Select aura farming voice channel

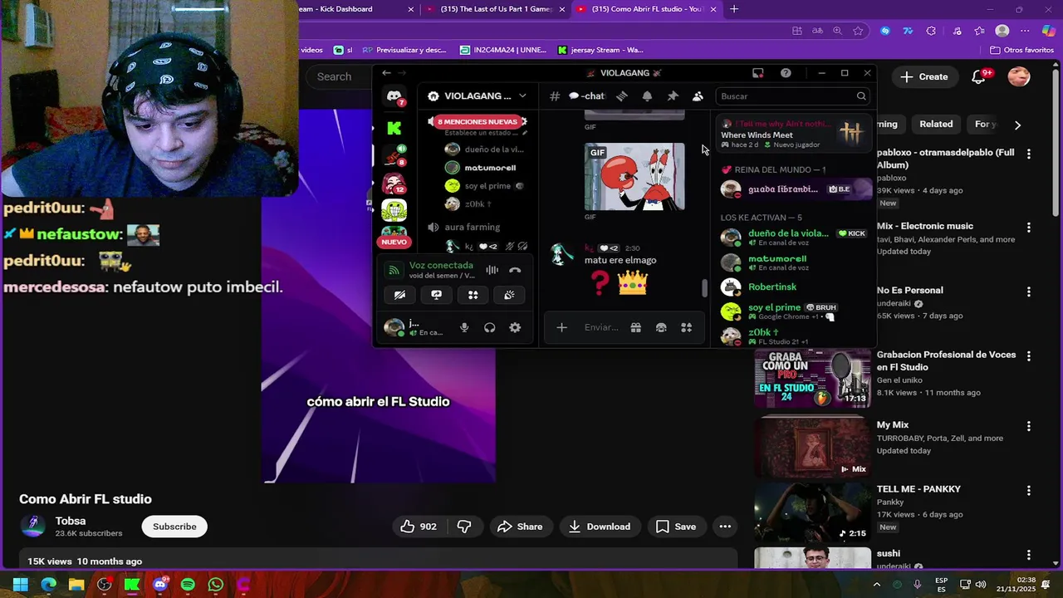point(473,227)
